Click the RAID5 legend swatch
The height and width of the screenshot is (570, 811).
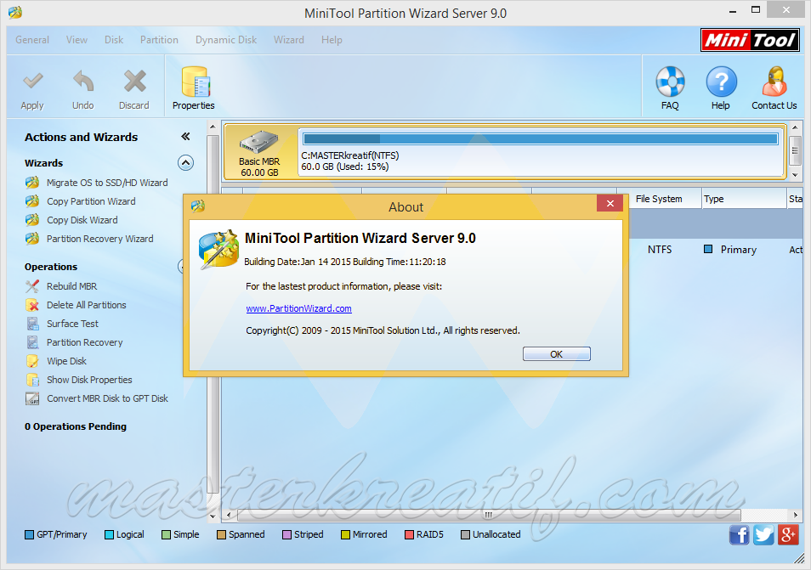(x=409, y=535)
